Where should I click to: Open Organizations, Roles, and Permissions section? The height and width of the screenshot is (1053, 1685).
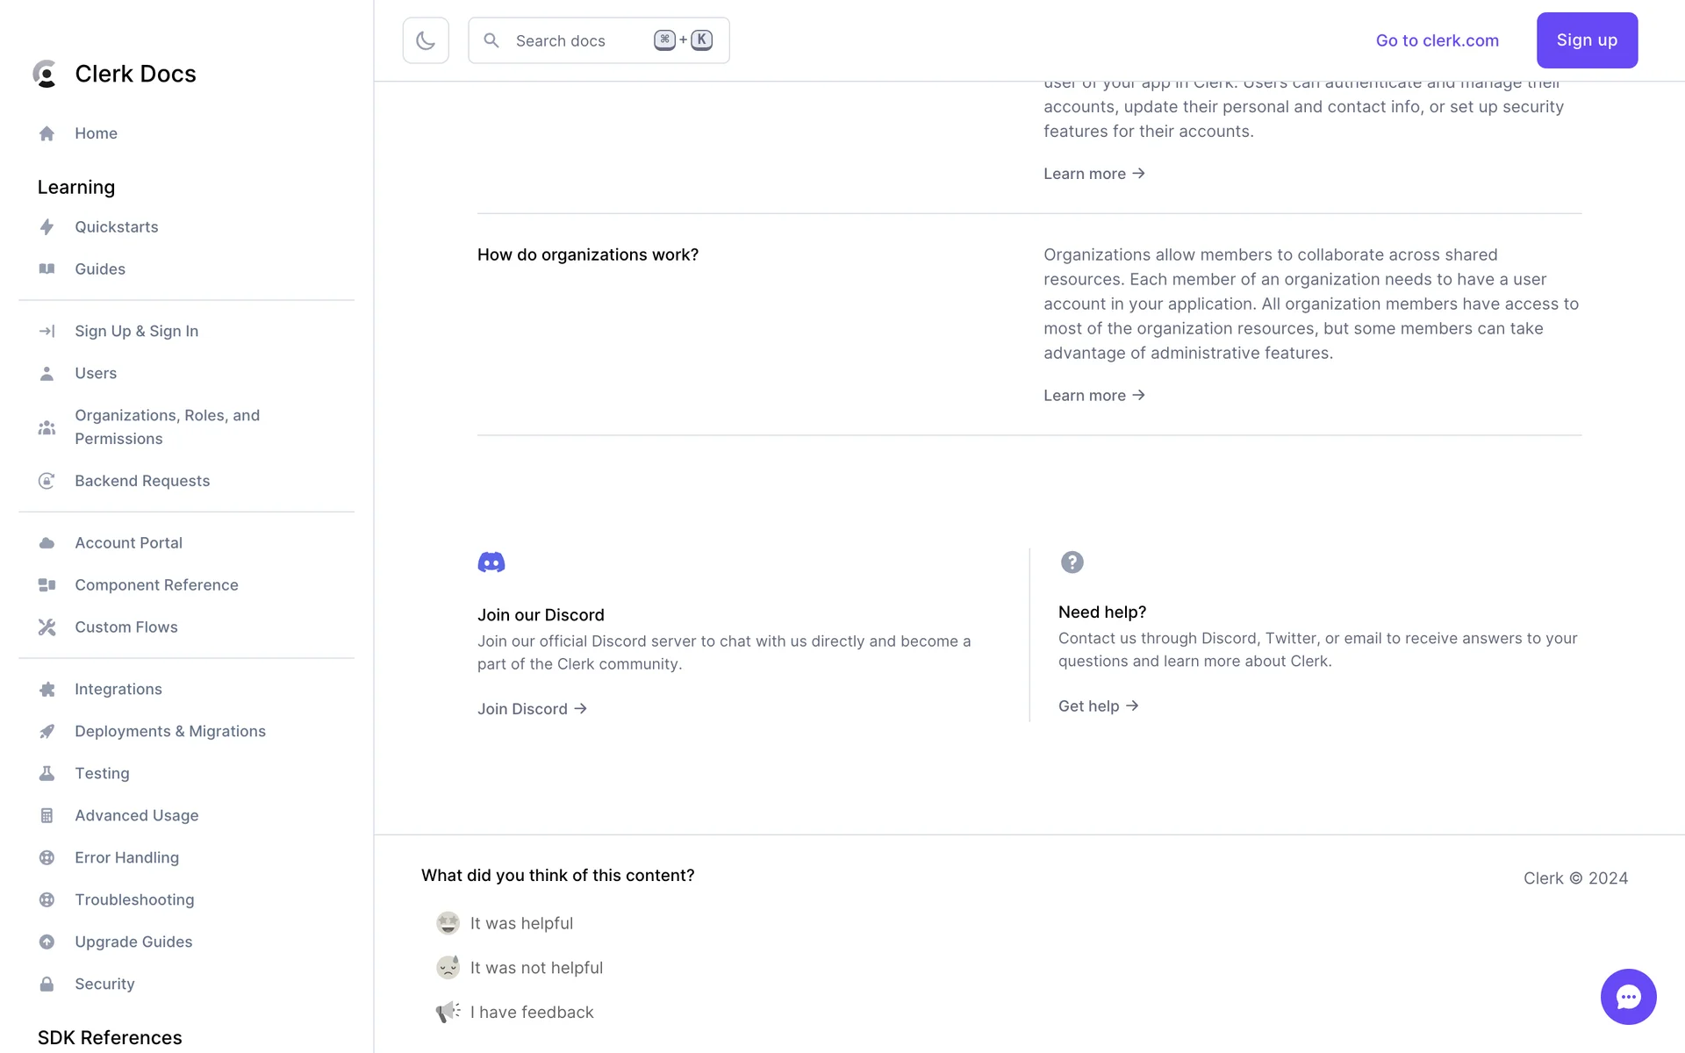[x=167, y=426]
